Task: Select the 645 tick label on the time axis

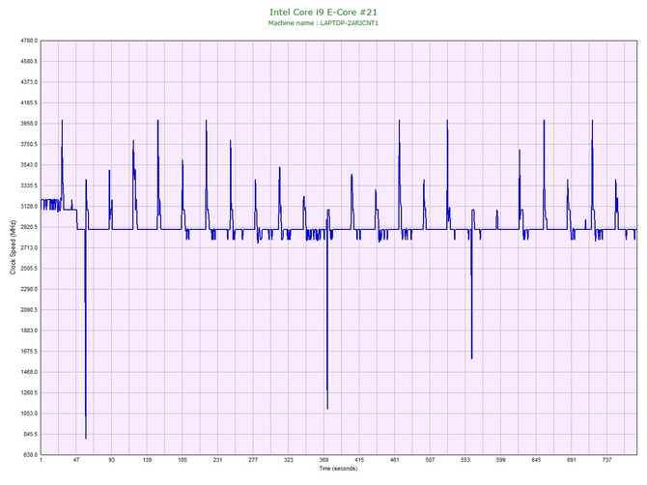Action: click(536, 460)
